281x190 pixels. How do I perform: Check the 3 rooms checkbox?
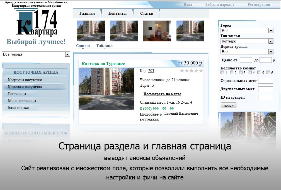click(241, 72)
